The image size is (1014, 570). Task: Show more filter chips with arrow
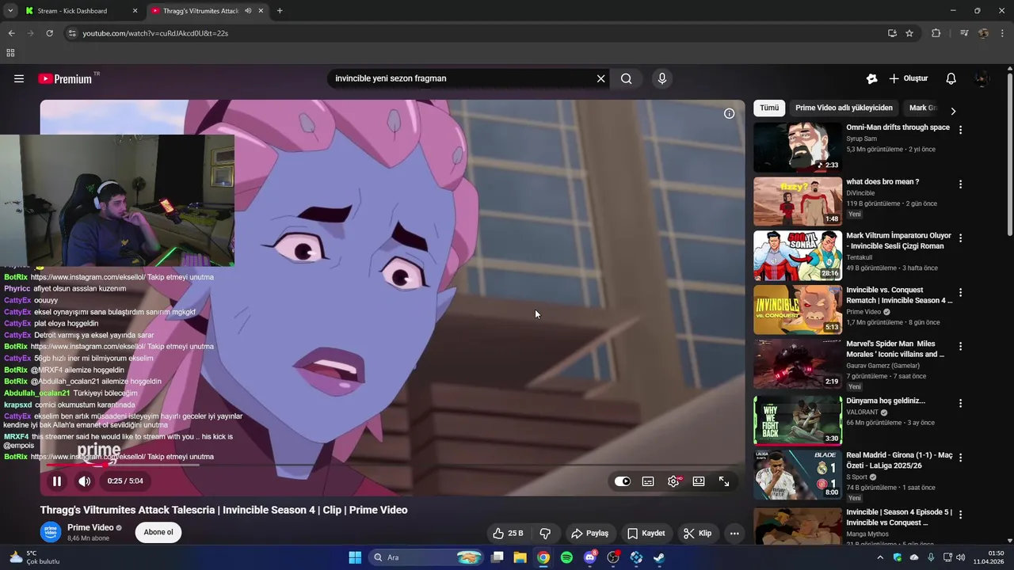click(x=953, y=111)
